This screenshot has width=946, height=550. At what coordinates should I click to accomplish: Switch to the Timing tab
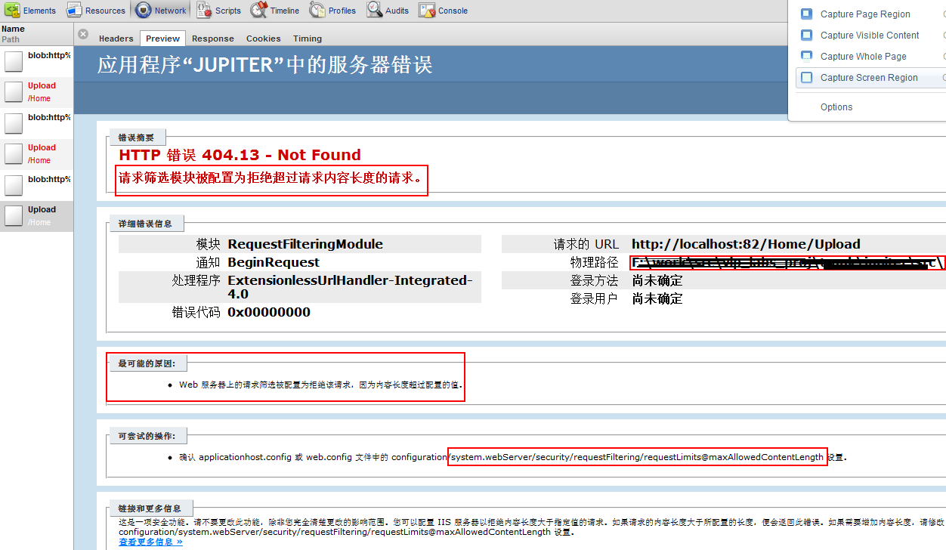click(307, 39)
